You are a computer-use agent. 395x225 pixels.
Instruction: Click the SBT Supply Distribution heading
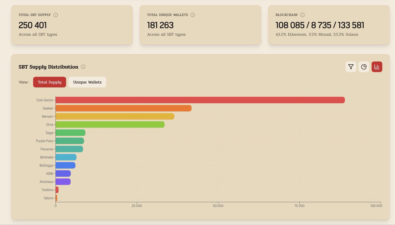(x=48, y=67)
